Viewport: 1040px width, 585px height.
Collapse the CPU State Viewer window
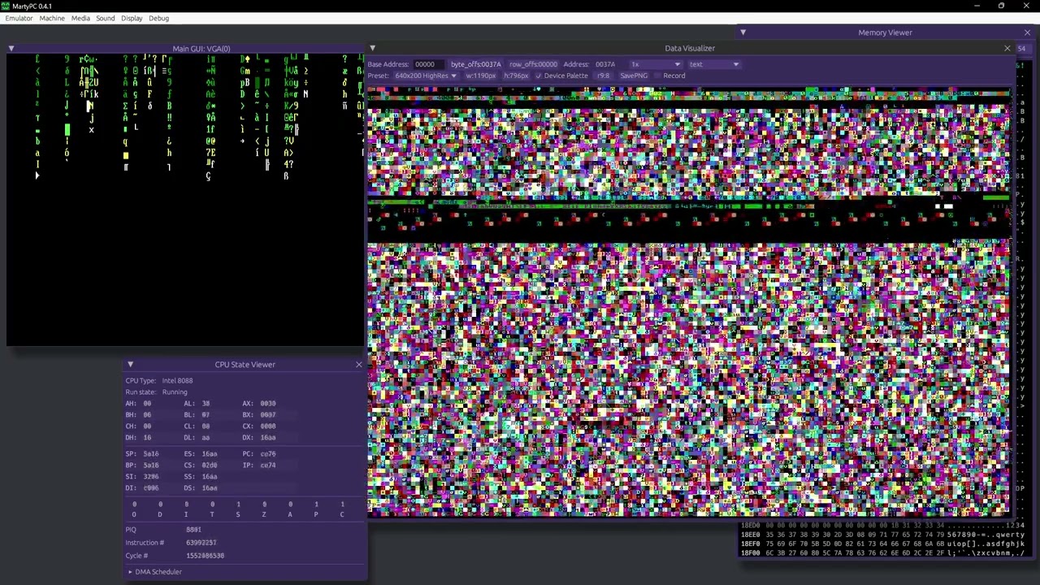[x=130, y=365]
